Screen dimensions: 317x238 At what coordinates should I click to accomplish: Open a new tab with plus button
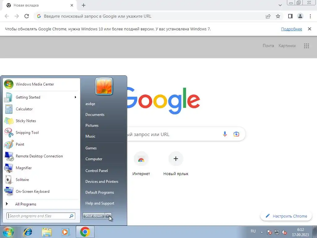(84, 5)
